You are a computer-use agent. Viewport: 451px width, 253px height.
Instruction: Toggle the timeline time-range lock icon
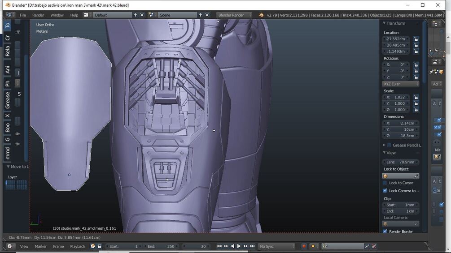pyautogui.click(x=99, y=246)
